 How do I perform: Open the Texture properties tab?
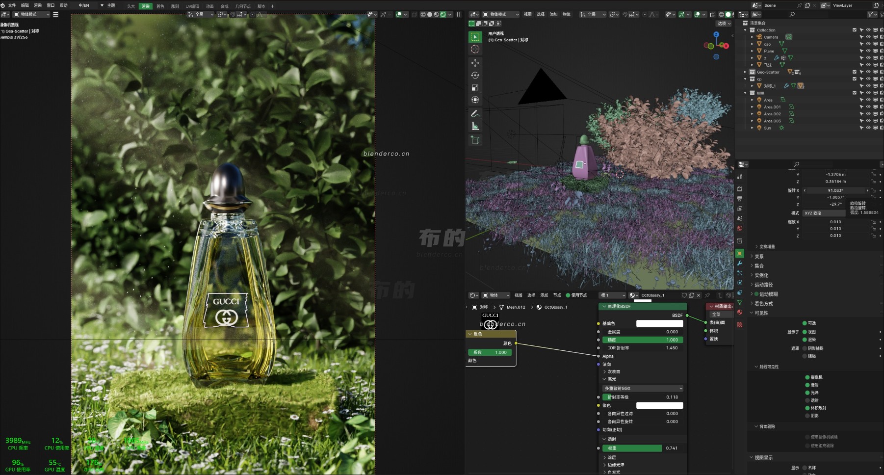point(740,325)
